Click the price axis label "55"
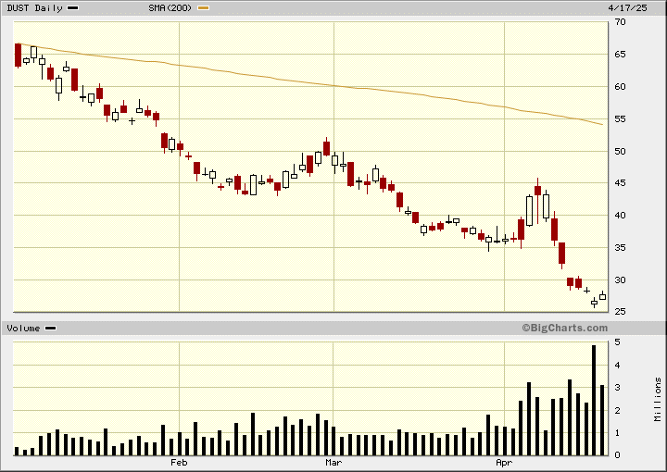 tap(620, 119)
